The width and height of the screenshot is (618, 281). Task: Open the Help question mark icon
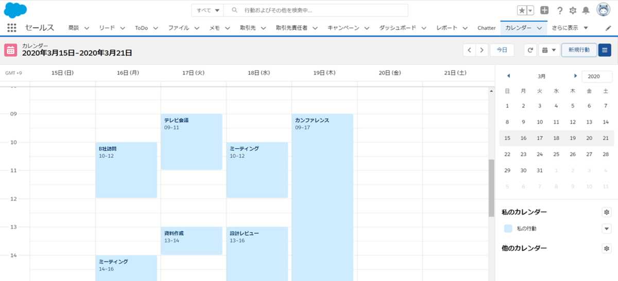pyautogui.click(x=560, y=10)
